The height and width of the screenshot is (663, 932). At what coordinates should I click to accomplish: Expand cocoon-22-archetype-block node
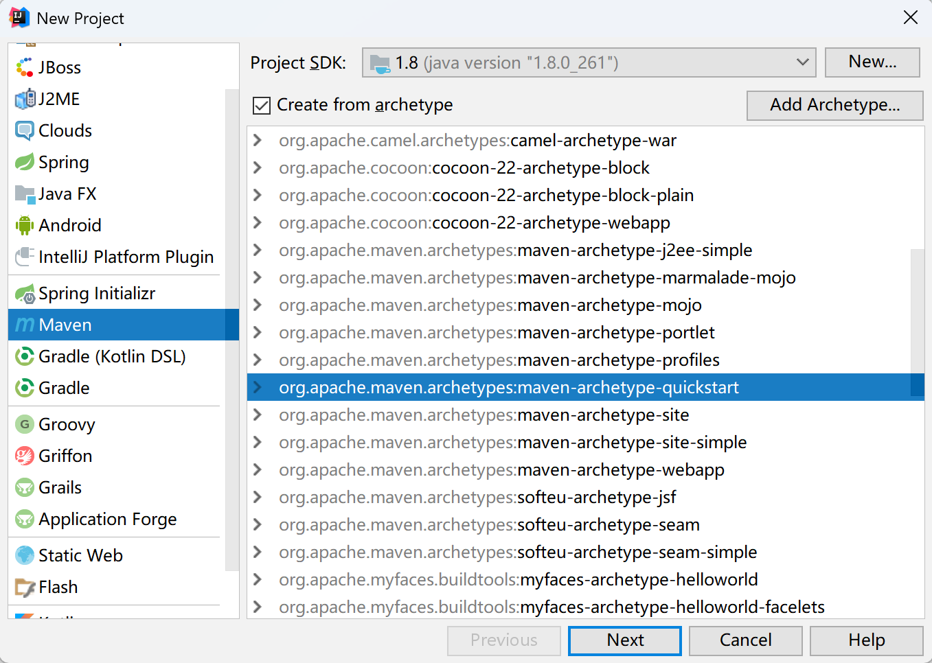pos(258,167)
